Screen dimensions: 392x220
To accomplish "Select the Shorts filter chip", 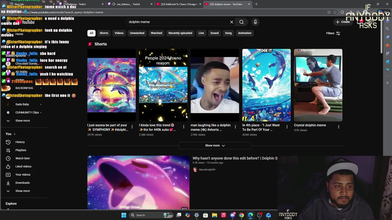I will tap(104, 33).
